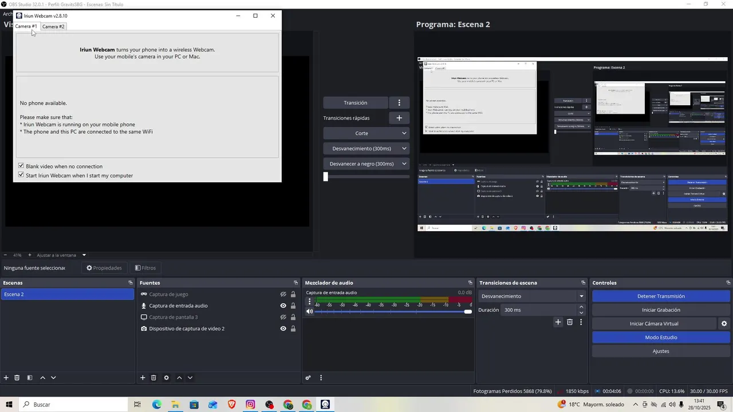Viewport: 733px width, 412px height.
Task: Toggle Modo Estudio button
Action: pyautogui.click(x=661, y=338)
